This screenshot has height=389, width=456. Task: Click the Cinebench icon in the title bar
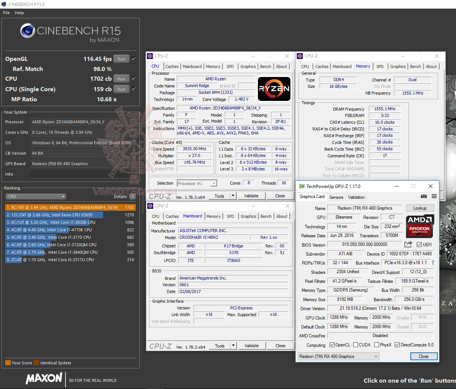(x=4, y=4)
